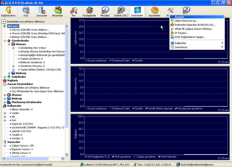Click the tree horizontal scrollbar left arrow
Screen dimensions: 232x167
coord(4,158)
